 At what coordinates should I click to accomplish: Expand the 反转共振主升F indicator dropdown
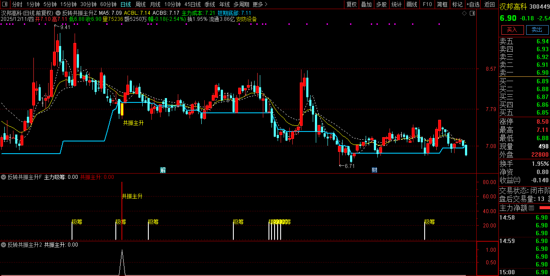point(4,177)
